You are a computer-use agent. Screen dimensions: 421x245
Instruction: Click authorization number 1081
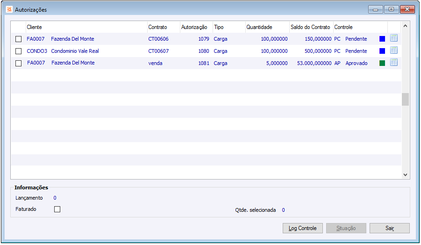coord(204,63)
